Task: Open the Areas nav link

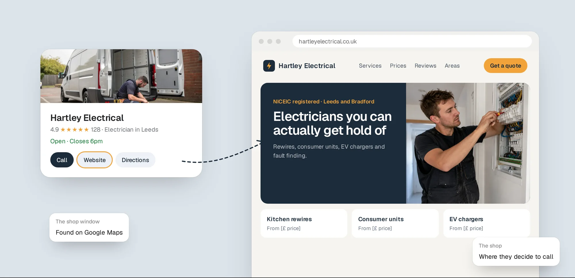Action: (452, 66)
